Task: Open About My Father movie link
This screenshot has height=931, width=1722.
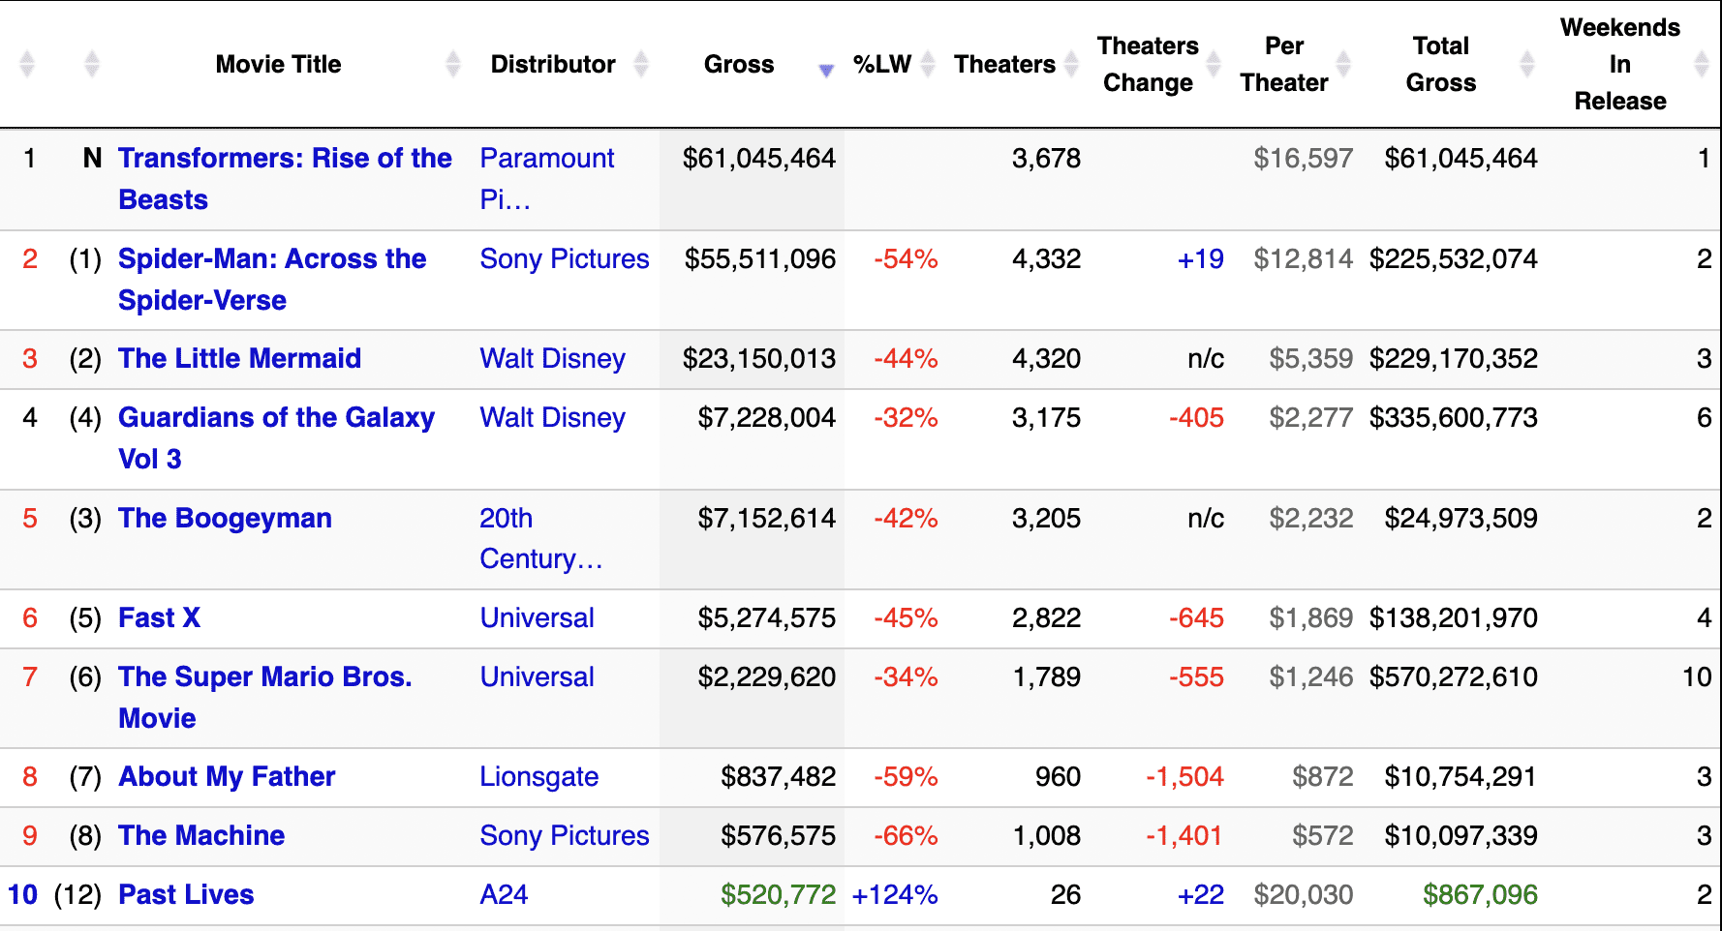Action: (227, 777)
